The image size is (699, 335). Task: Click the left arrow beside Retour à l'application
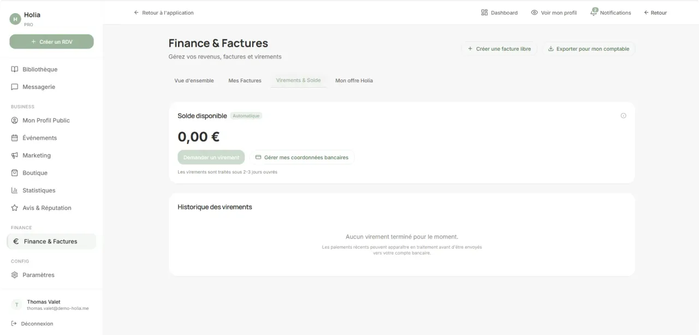[x=137, y=13]
